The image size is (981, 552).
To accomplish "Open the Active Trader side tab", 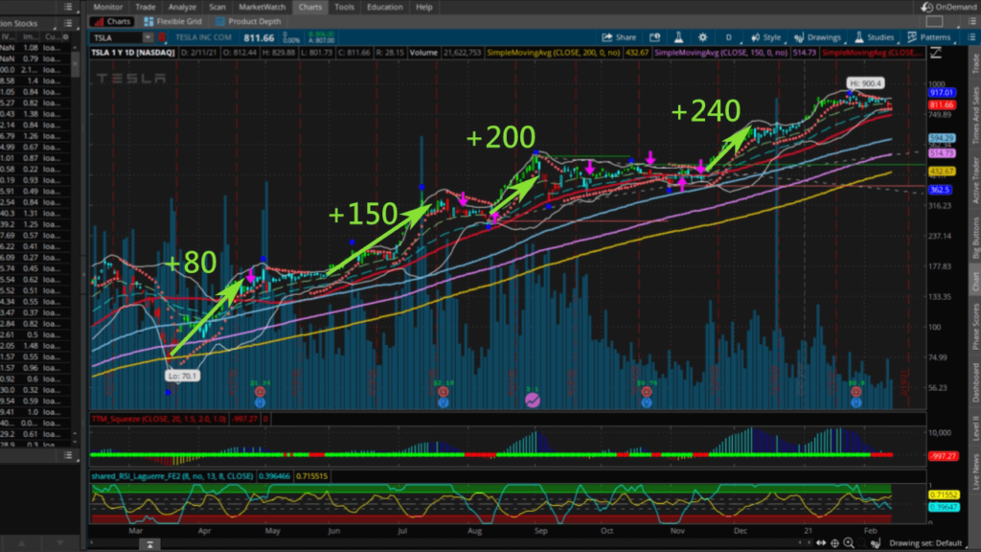I will point(975,178).
